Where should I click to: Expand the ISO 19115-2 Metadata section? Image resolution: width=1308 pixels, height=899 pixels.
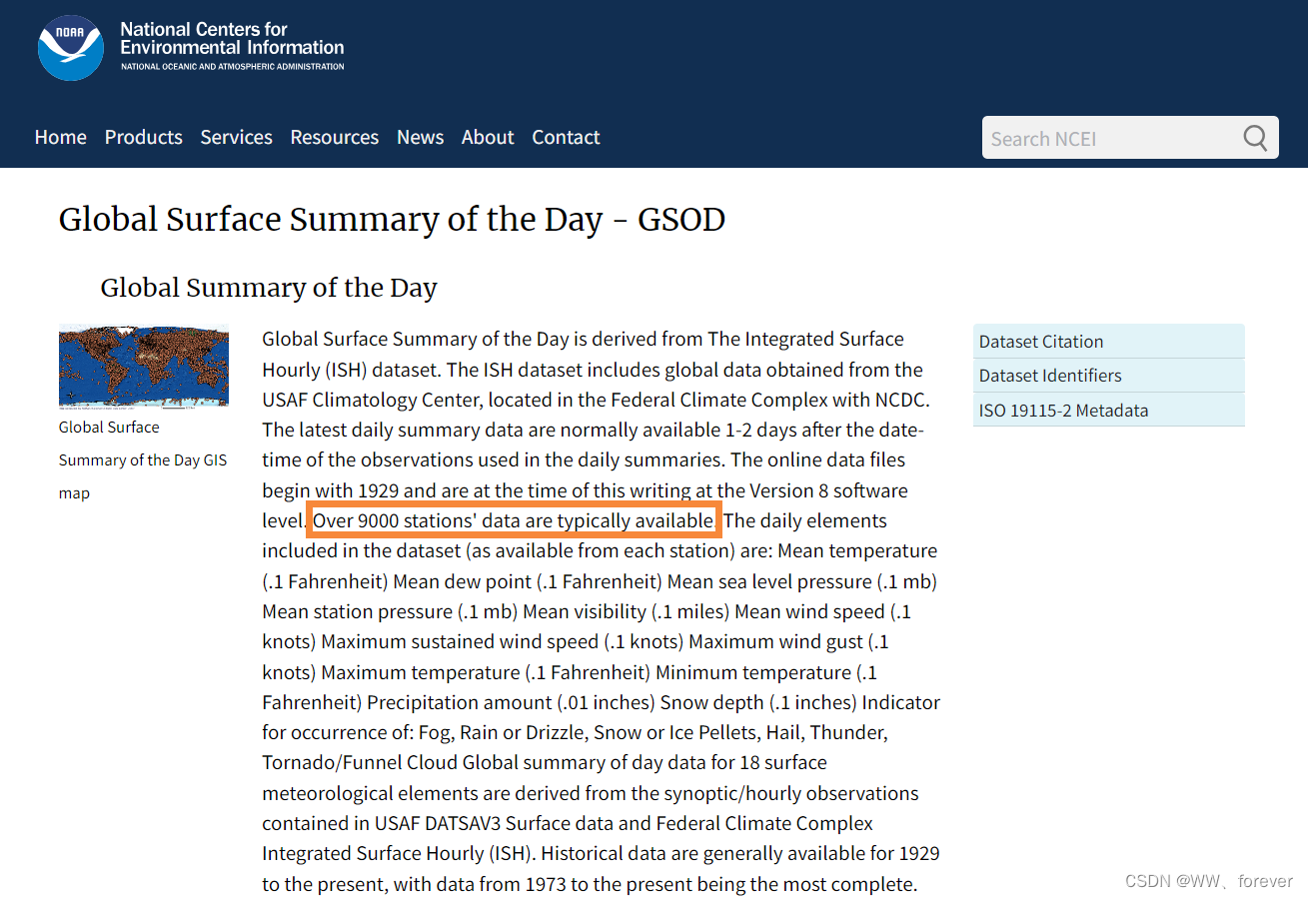click(x=1109, y=410)
